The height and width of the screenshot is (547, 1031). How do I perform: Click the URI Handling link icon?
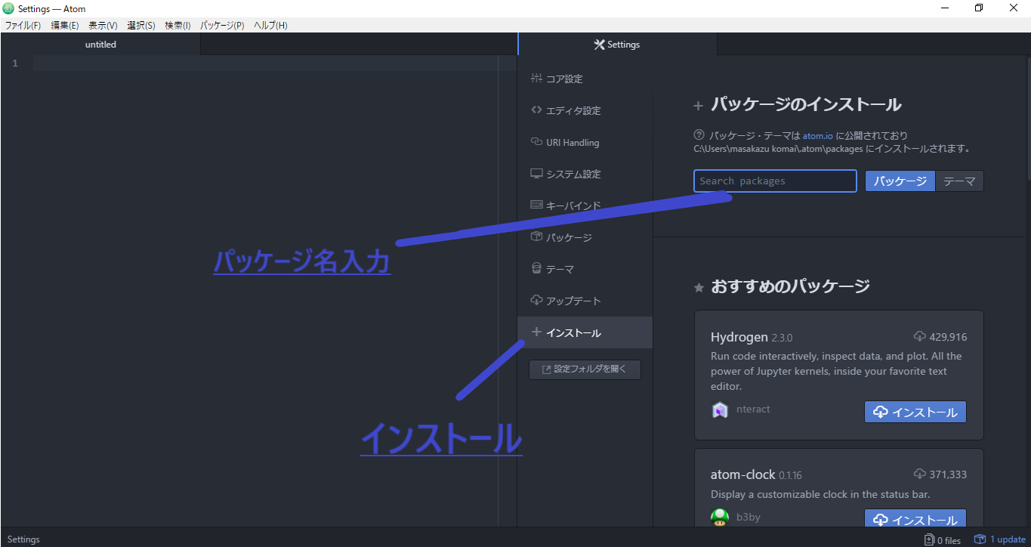[x=536, y=141]
